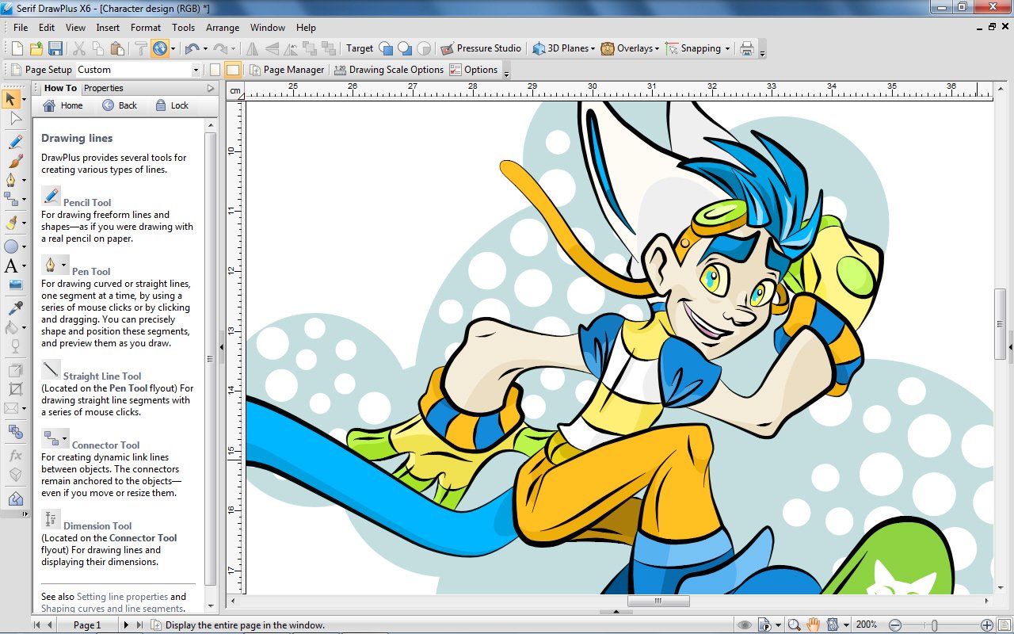This screenshot has width=1014, height=634.
Task: Open the Arrange menu
Action: (x=222, y=27)
